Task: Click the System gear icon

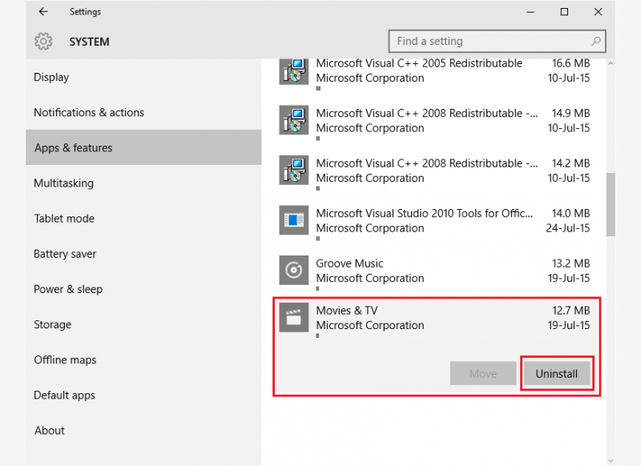Action: click(x=43, y=42)
